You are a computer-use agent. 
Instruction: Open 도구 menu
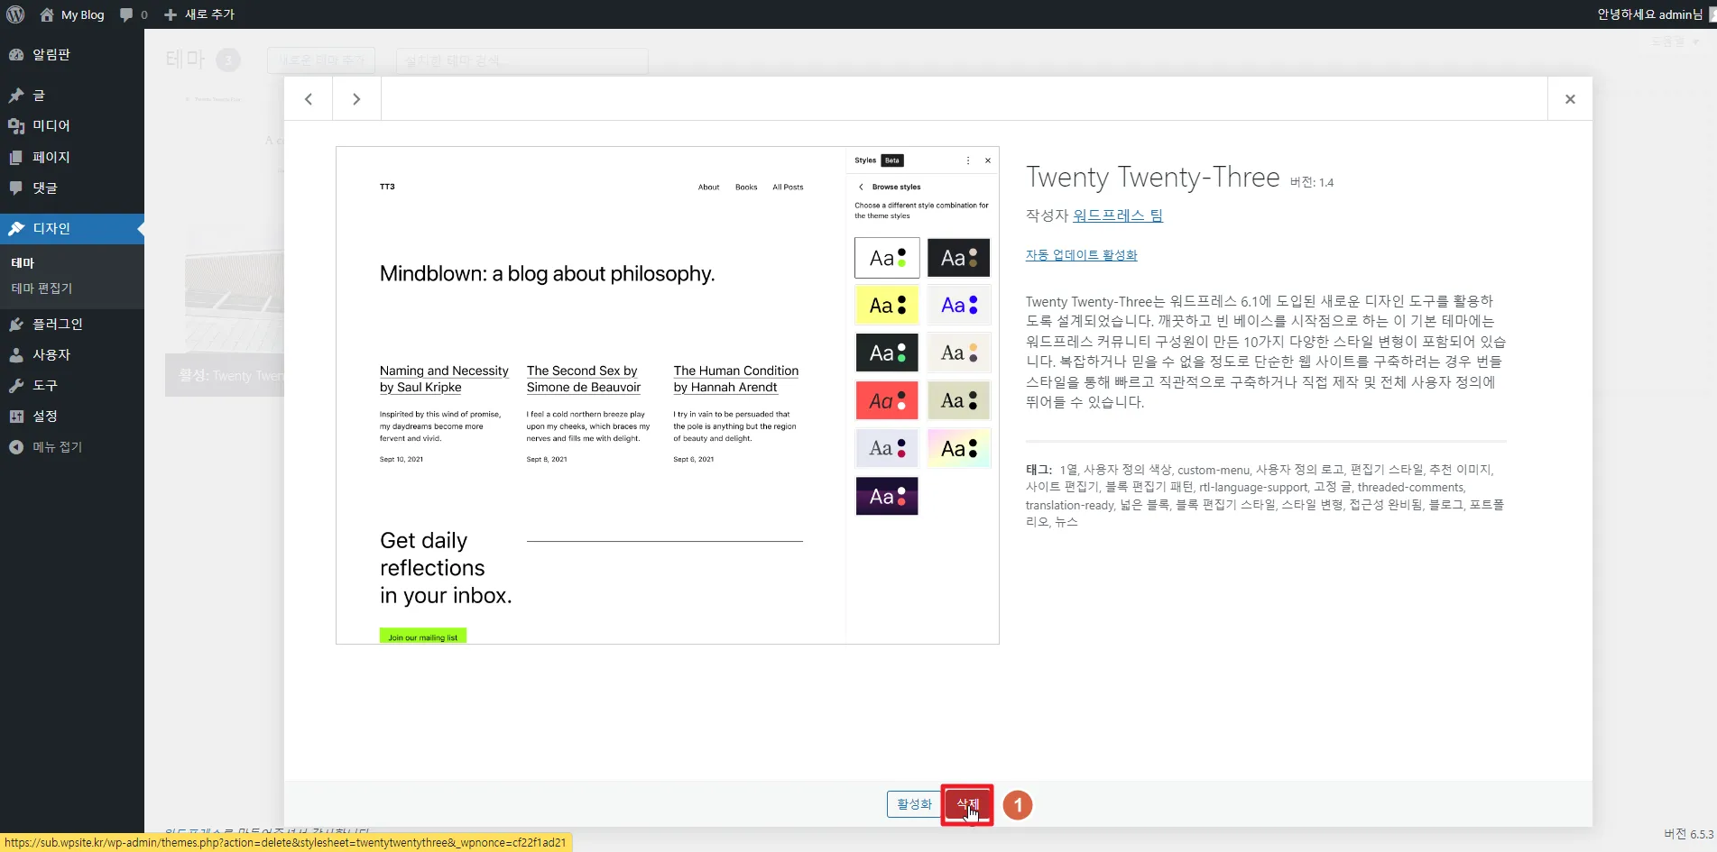click(72, 385)
